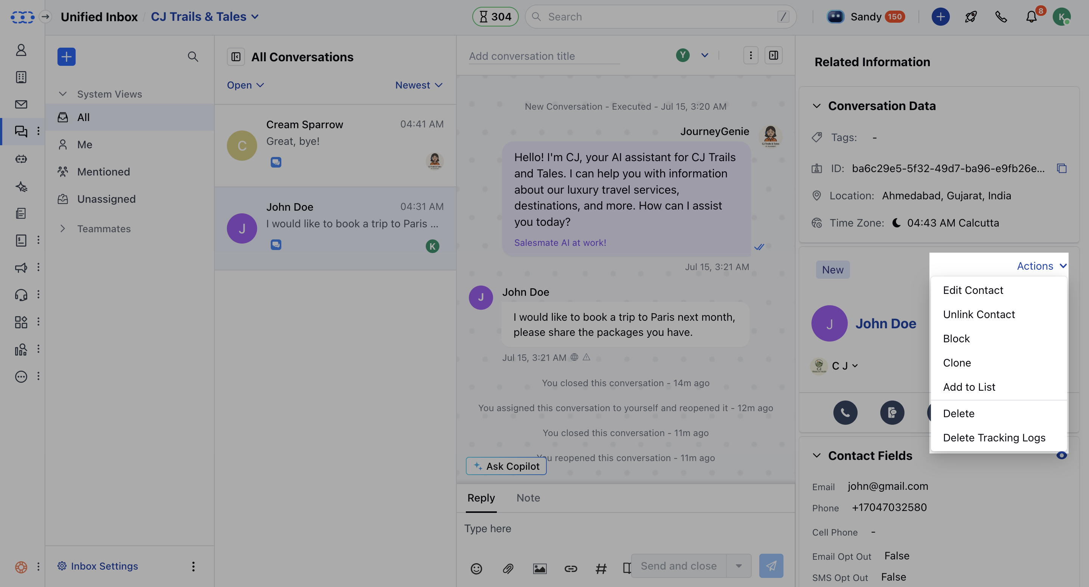Click the rocket icon in top bar
Image resolution: width=1089 pixels, height=587 pixels.
(971, 17)
